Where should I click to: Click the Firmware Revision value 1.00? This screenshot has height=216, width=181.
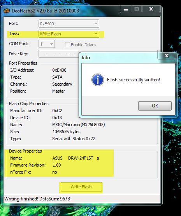57,165
